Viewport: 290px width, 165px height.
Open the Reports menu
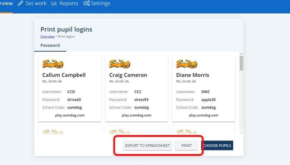65,3
